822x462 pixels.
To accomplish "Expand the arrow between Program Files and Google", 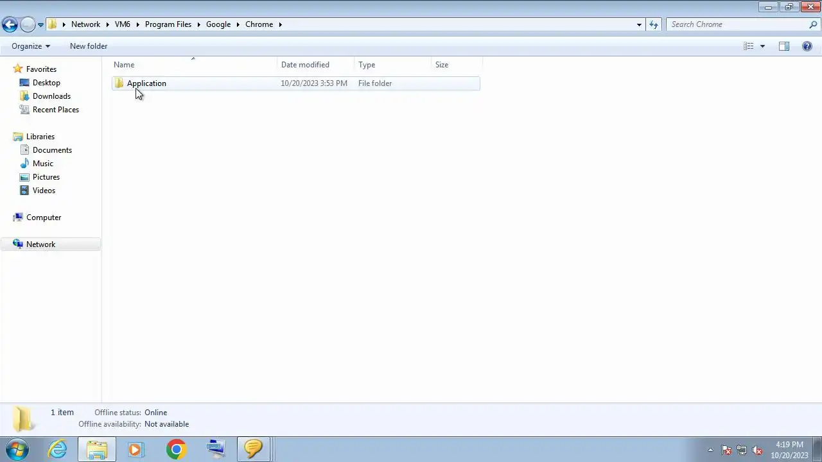I will [x=198, y=24].
